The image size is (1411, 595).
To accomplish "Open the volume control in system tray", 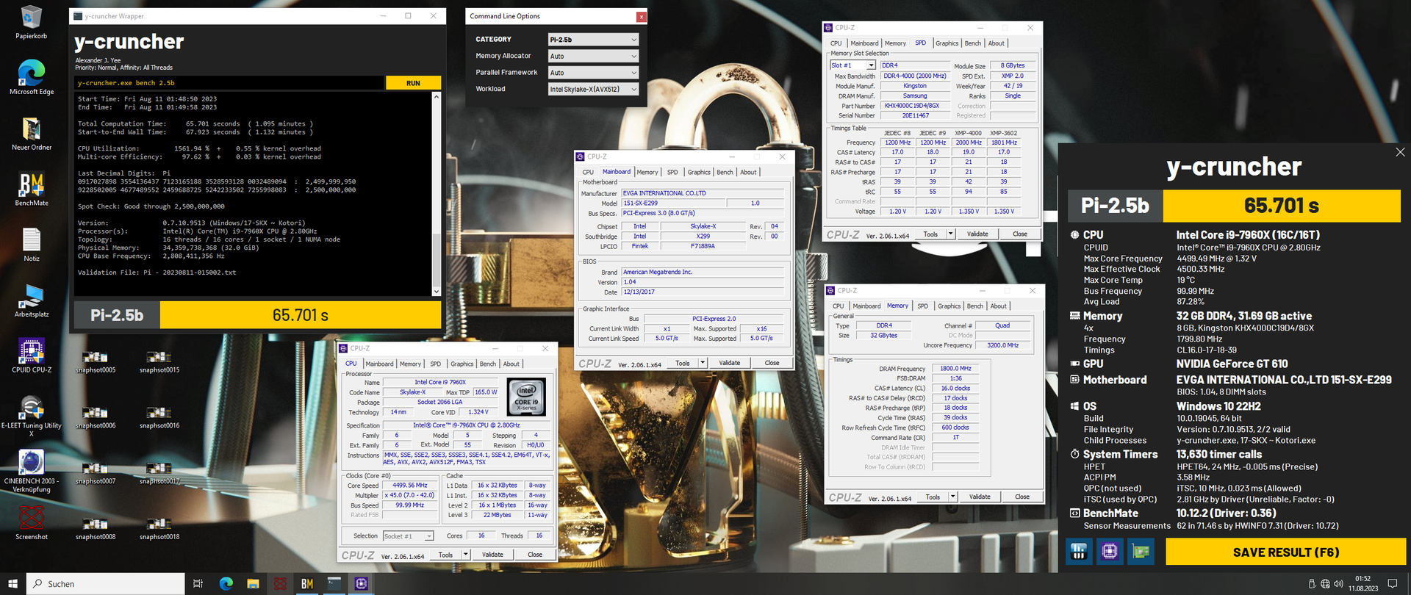I will [1338, 584].
